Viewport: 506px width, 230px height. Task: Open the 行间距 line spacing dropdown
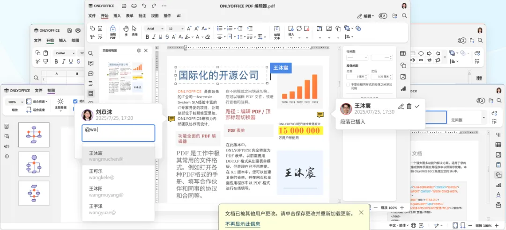point(357,57)
